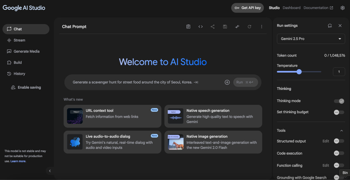The height and width of the screenshot is (180, 350).
Task: Click Enable saving button
Action: [26, 87]
